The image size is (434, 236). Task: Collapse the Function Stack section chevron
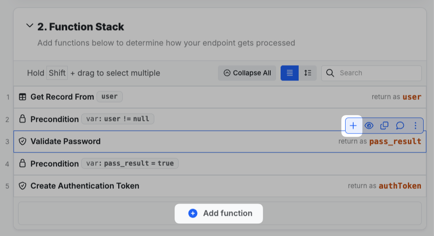tap(30, 26)
